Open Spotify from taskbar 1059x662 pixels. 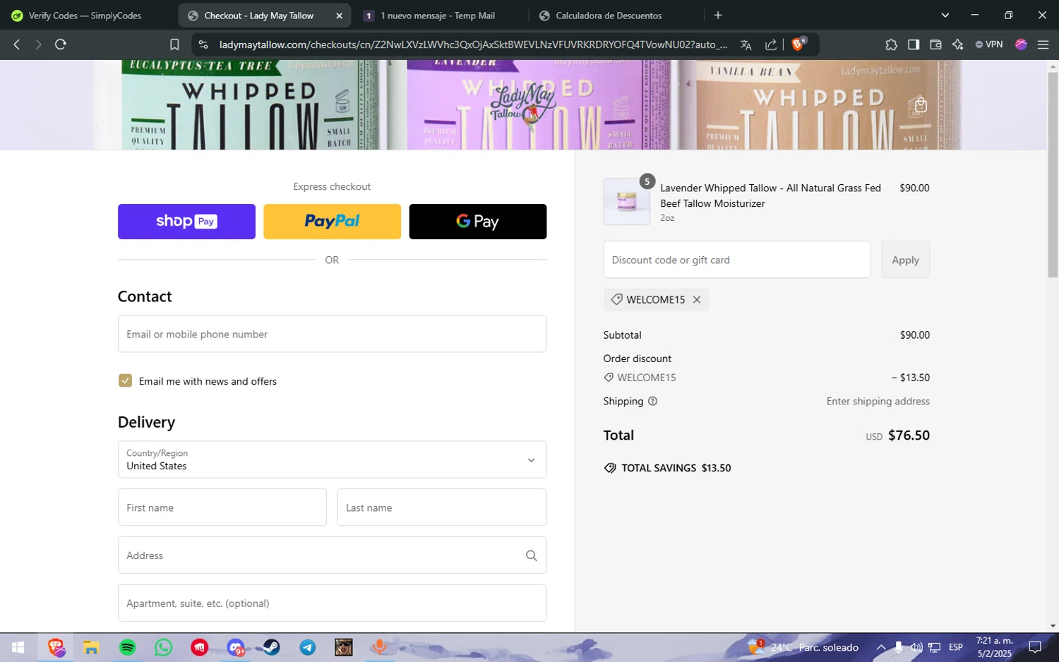pos(127,647)
